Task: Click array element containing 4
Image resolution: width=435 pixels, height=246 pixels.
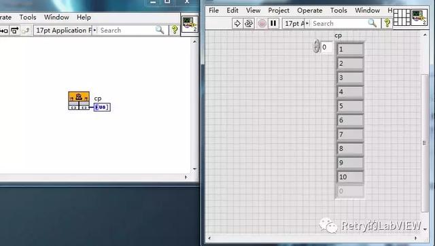Action: 350,92
